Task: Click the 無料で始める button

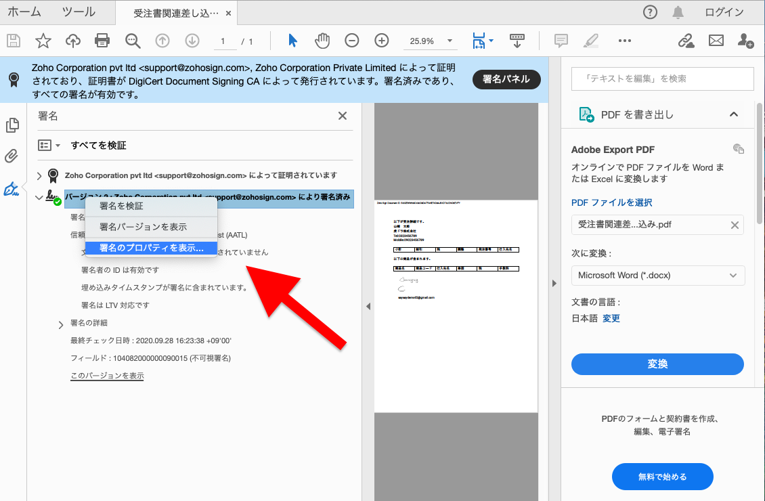Action: tap(662, 477)
